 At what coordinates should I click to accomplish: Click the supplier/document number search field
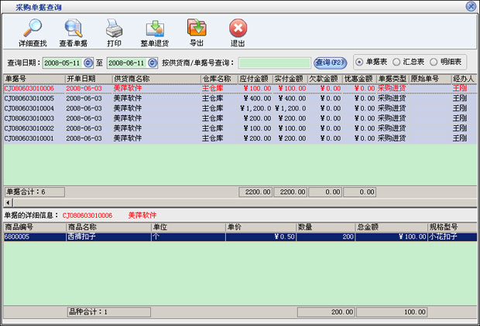274,63
